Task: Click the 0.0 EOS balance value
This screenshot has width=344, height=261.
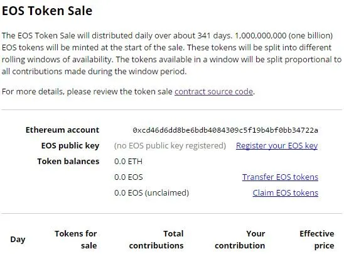Action: (x=129, y=177)
